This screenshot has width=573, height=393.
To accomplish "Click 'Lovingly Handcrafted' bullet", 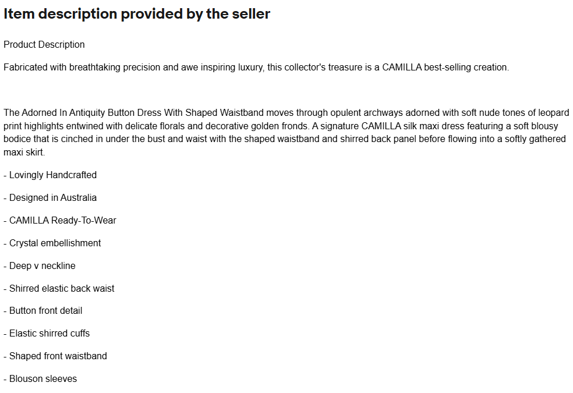I will (50, 175).
